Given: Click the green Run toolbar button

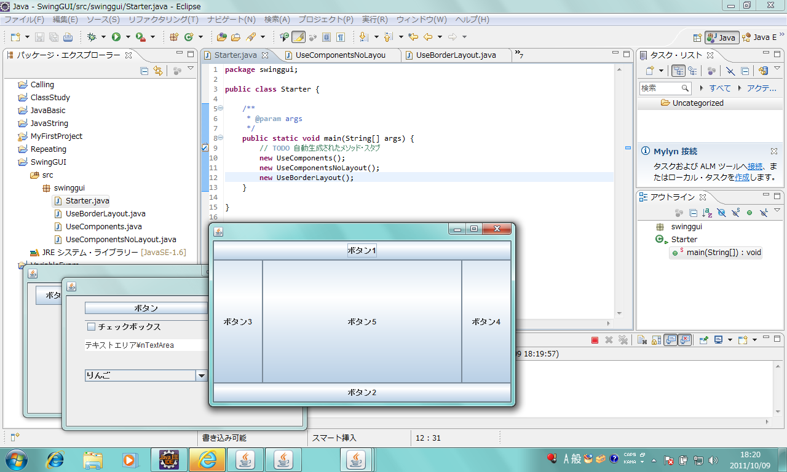Looking at the screenshot, I should click(116, 37).
